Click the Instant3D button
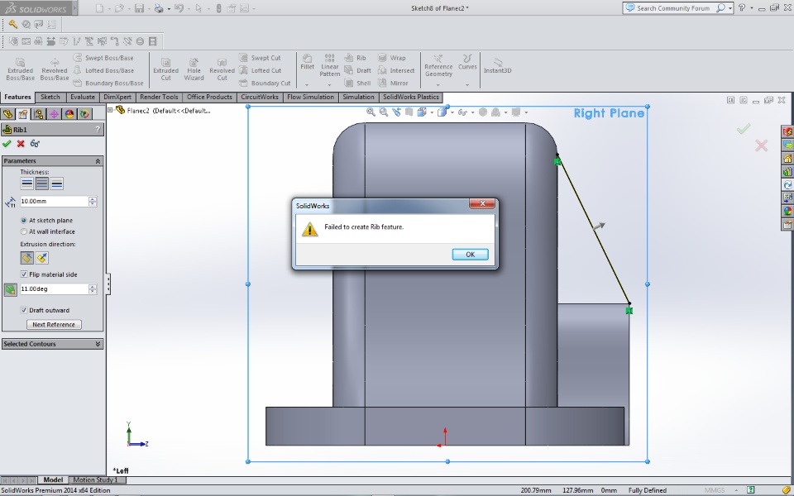Image resolution: width=794 pixels, height=496 pixels. pyautogui.click(x=497, y=66)
